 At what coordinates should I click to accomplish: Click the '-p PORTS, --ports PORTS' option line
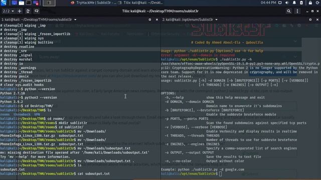tap(186, 118)
